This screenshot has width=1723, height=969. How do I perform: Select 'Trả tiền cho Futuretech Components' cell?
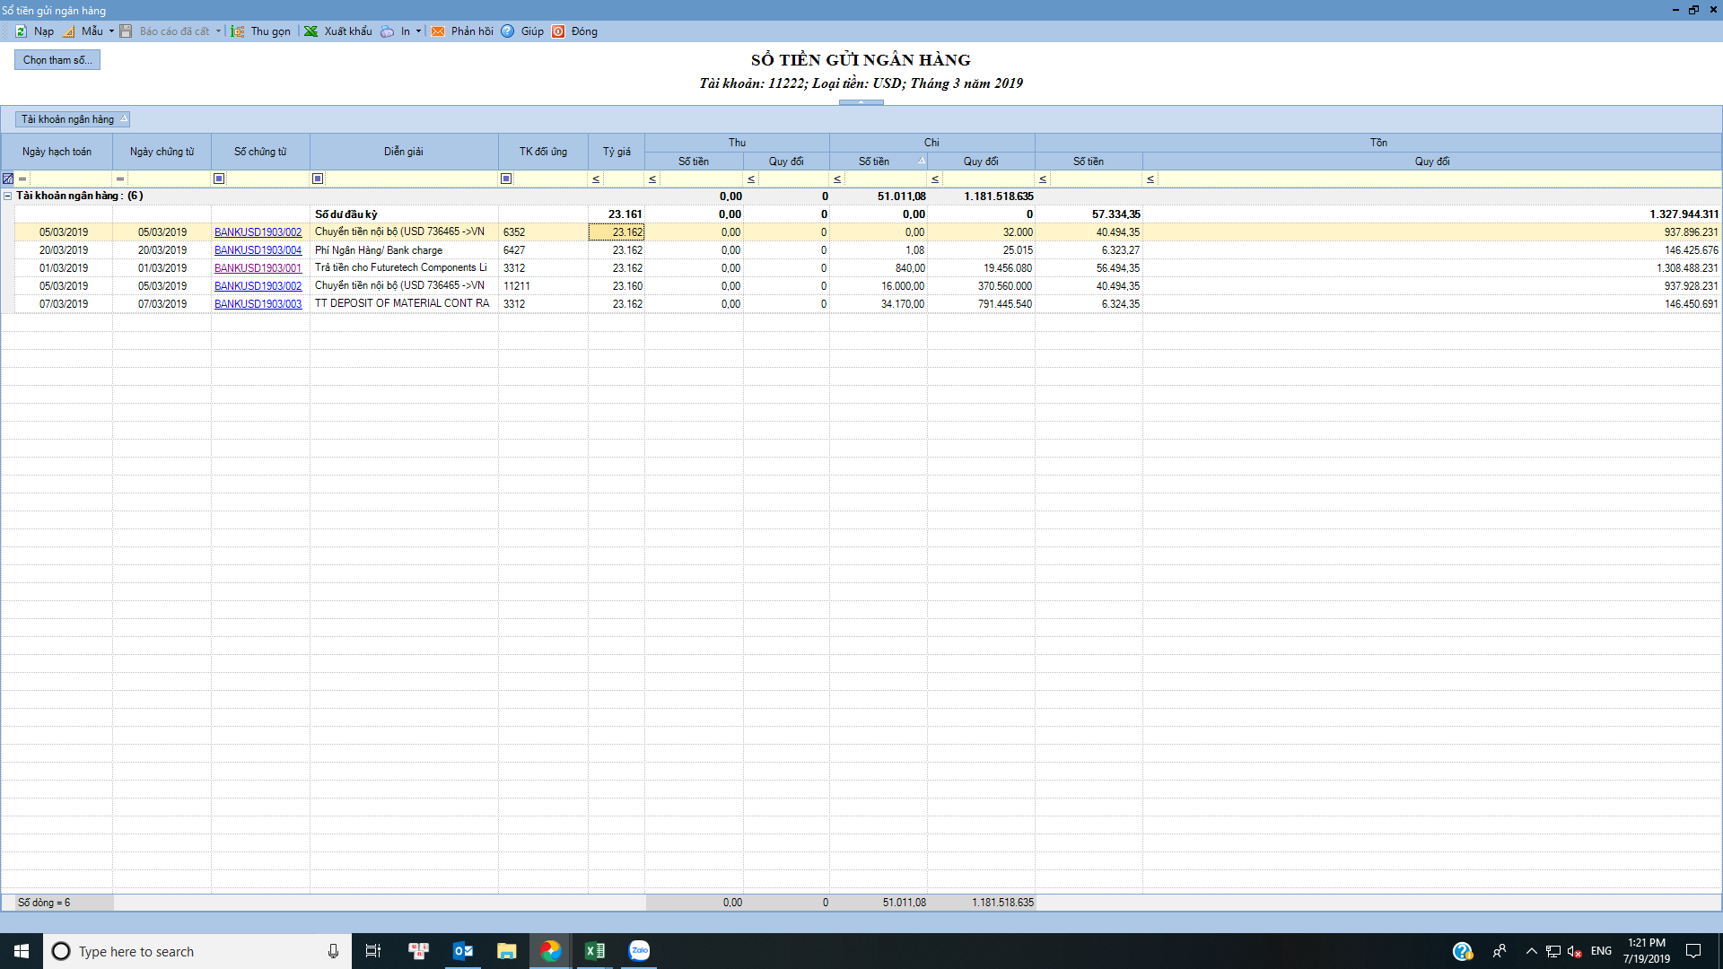(x=405, y=268)
